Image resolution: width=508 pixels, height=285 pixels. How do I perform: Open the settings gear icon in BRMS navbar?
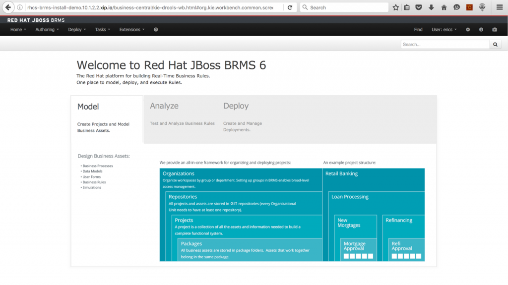coord(468,29)
